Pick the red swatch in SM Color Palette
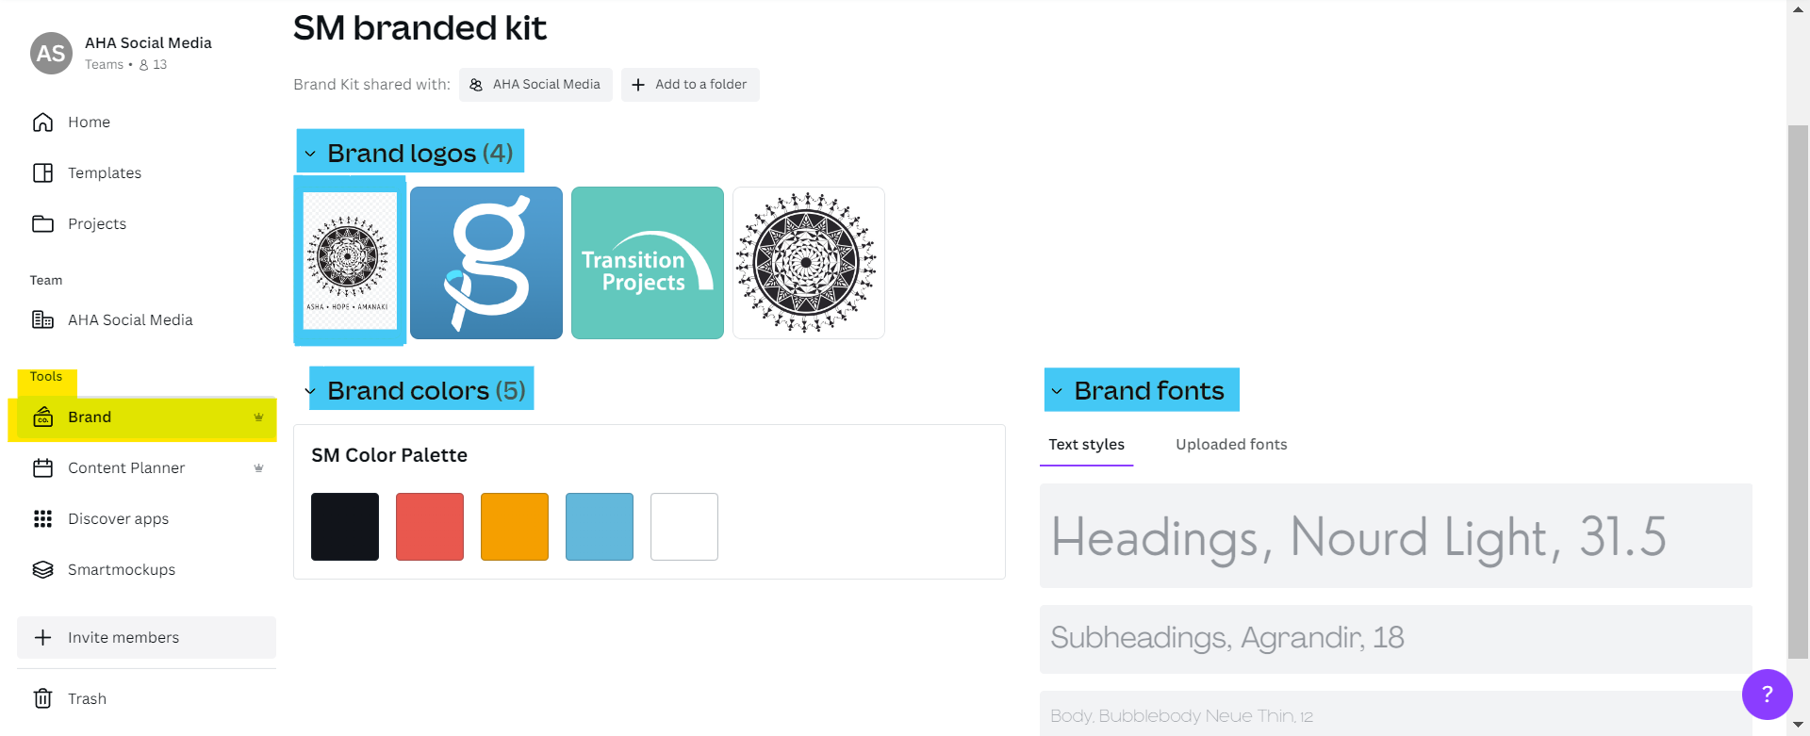Viewport: 1810px width, 736px height. pos(430,527)
